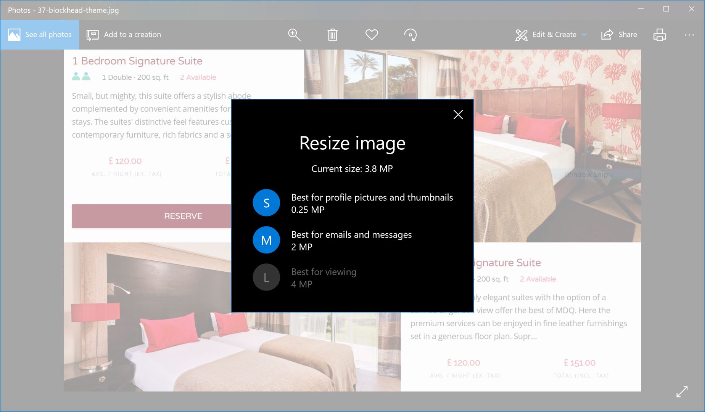Open See all photos label
The width and height of the screenshot is (705, 412).
(48, 35)
